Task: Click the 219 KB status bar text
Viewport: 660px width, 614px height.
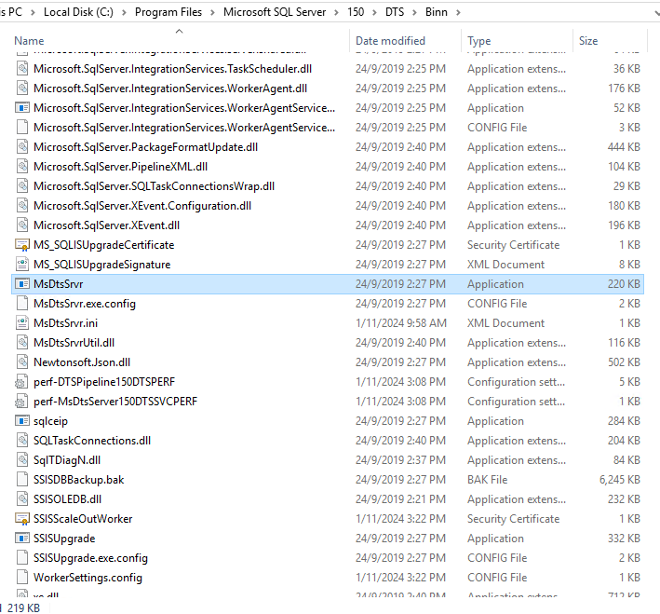Action: click(x=23, y=608)
